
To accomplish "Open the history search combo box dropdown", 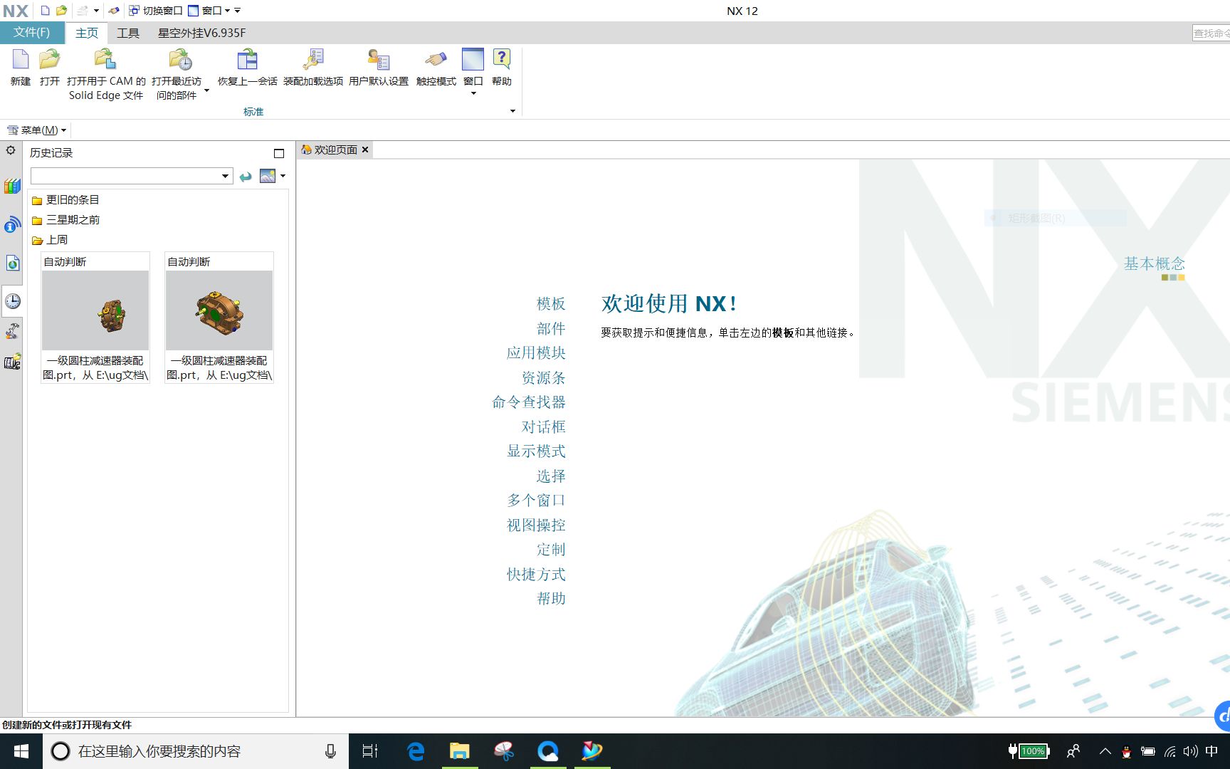I will tap(225, 176).
